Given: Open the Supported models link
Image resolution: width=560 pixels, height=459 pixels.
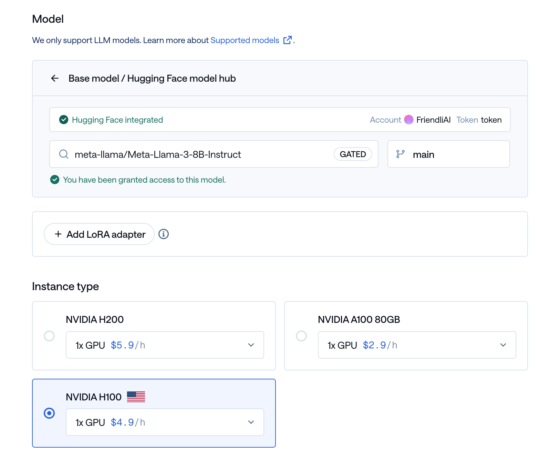Looking at the screenshot, I should pyautogui.click(x=245, y=40).
